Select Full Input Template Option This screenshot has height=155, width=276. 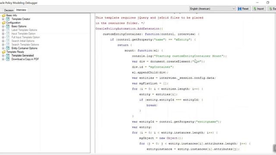pyautogui.click(x=25, y=37)
